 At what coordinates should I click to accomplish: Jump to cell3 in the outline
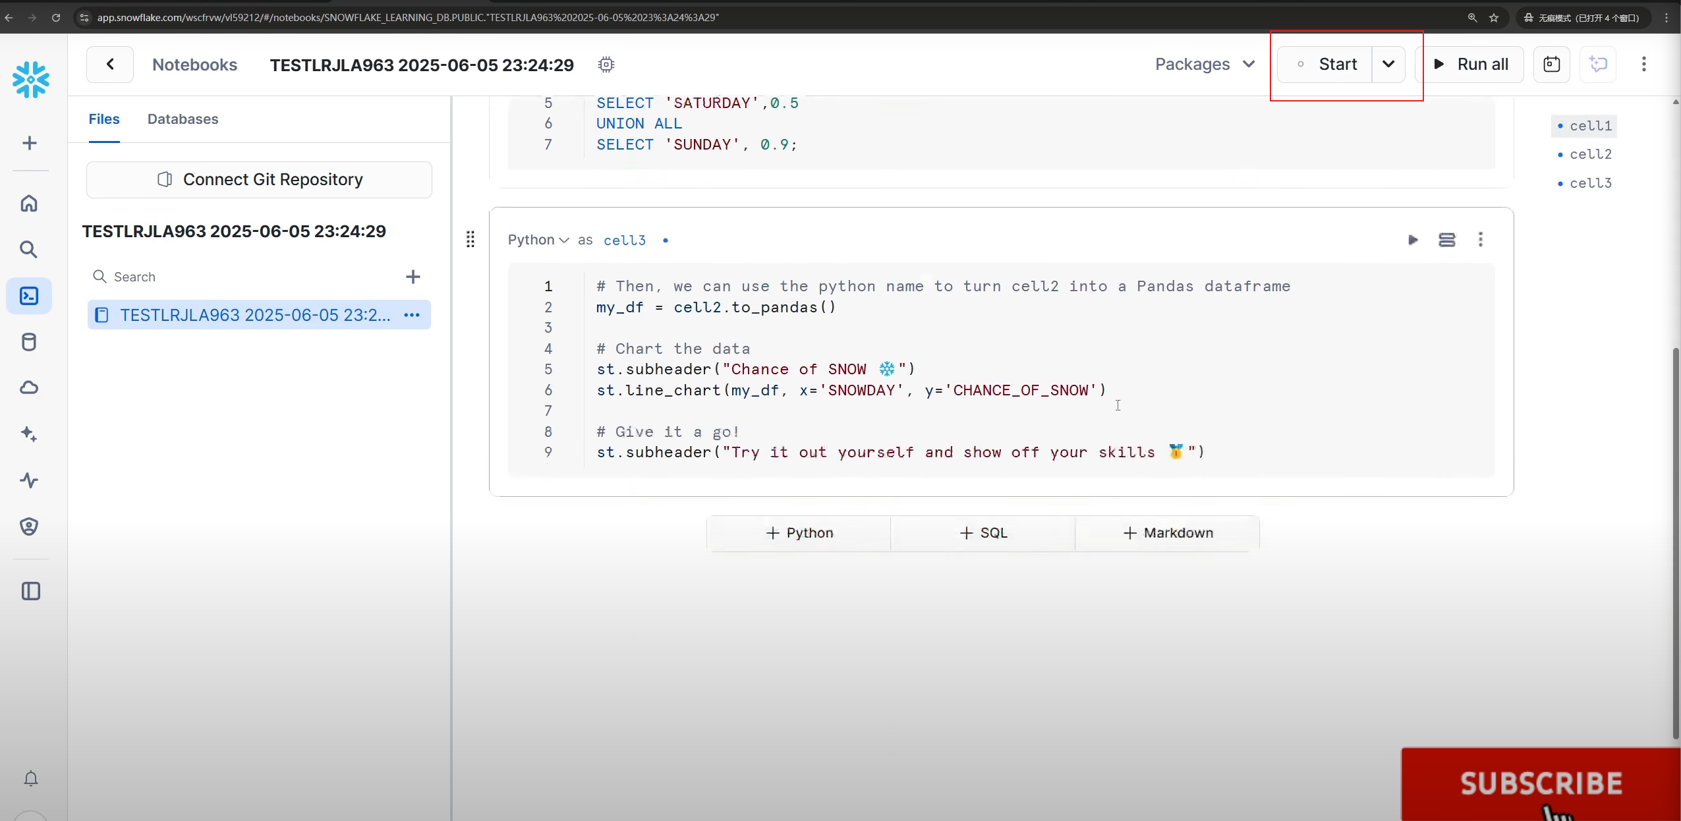1584,183
